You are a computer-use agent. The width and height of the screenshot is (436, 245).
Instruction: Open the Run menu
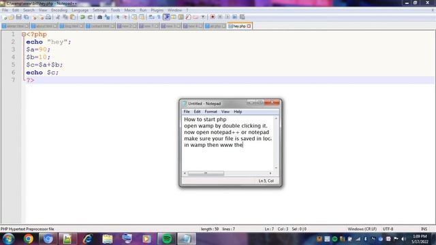(x=143, y=10)
